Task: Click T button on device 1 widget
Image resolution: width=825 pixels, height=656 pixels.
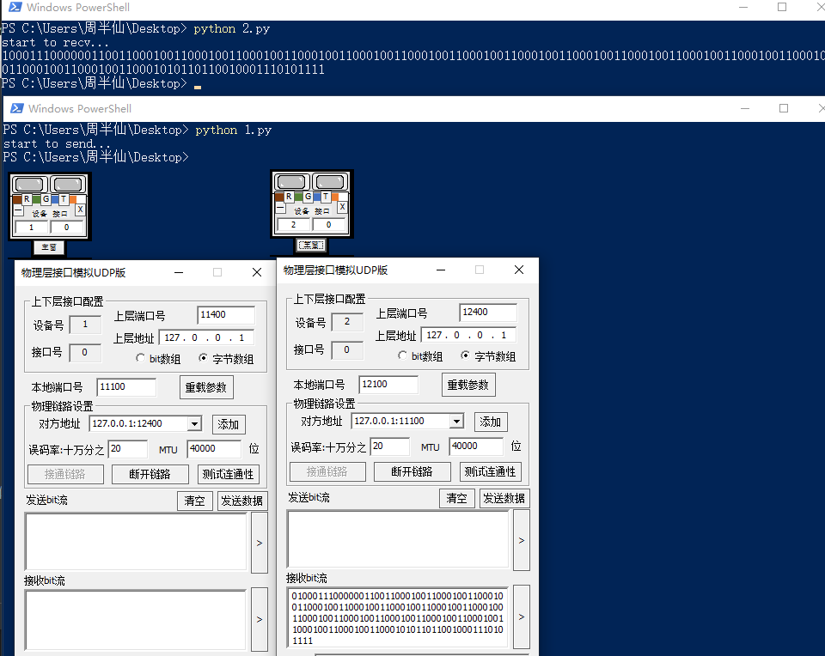Action: [63, 199]
